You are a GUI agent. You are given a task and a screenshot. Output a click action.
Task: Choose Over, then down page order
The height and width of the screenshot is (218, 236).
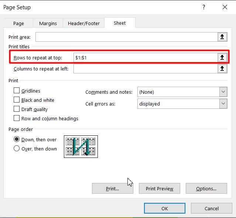pyautogui.click(x=17, y=149)
